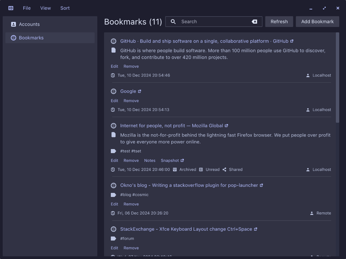The width and height of the screenshot is (346, 259).
Task: Click the Unread status icon
Action: [201, 170]
